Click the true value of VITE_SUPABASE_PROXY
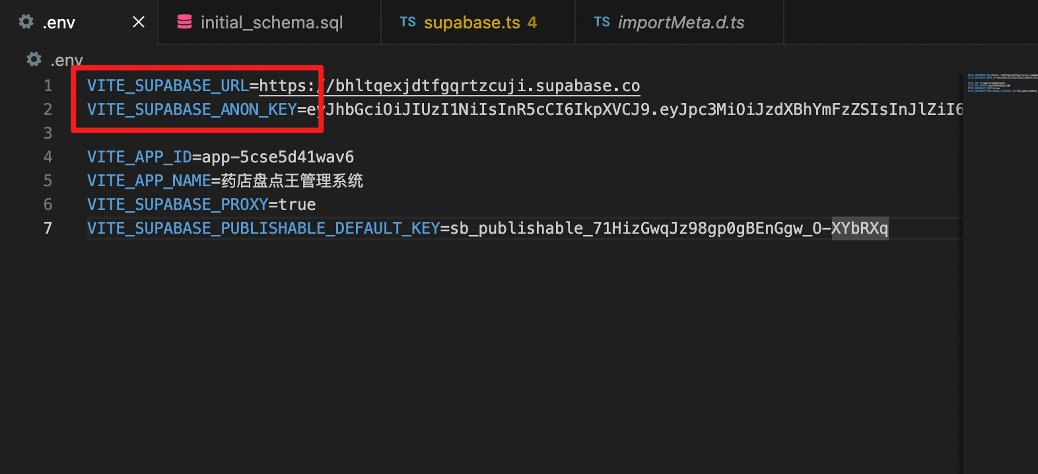 pyautogui.click(x=297, y=205)
